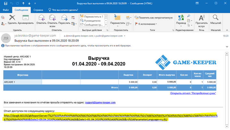Click 'Что вы хотите сделать?' search box
The width and height of the screenshot is (230, 130).
63,10
